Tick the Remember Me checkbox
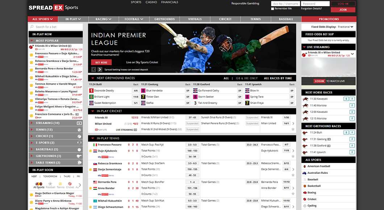Screen dimensions: 384x210 272,9
